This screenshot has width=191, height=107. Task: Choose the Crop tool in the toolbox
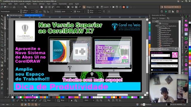click(x=2, y=24)
